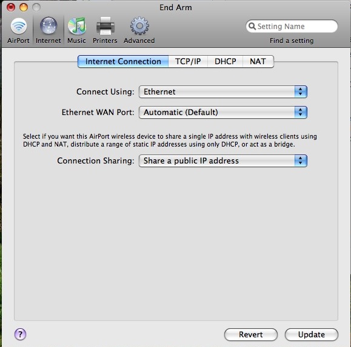Open the Connection Sharing dropdown
This screenshot has height=347, width=351.
pos(223,160)
